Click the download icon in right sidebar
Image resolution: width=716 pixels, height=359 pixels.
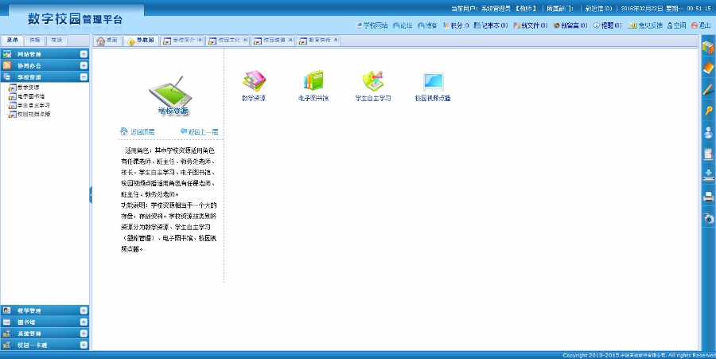click(708, 174)
